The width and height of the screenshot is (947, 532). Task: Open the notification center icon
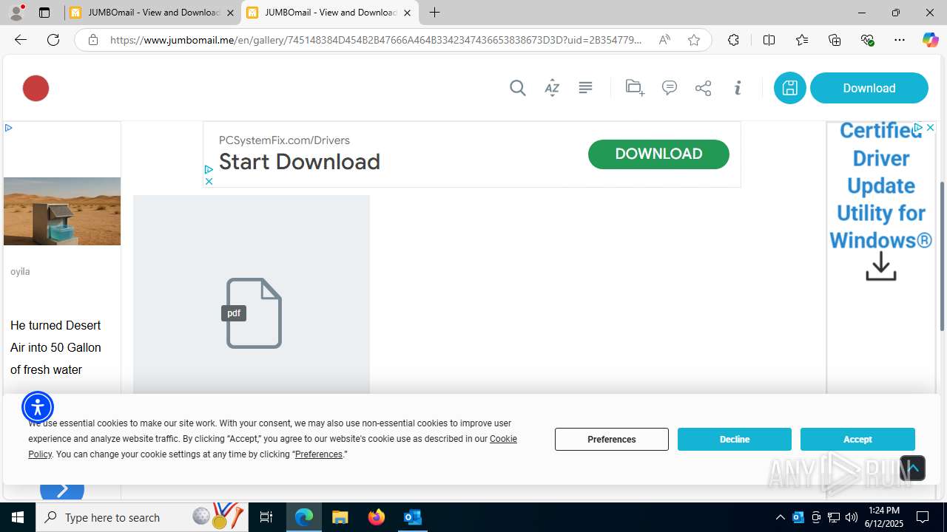pyautogui.click(x=923, y=517)
